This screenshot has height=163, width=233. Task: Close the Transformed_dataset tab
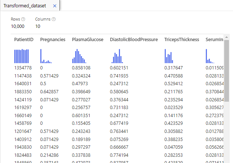(x=55, y=6)
